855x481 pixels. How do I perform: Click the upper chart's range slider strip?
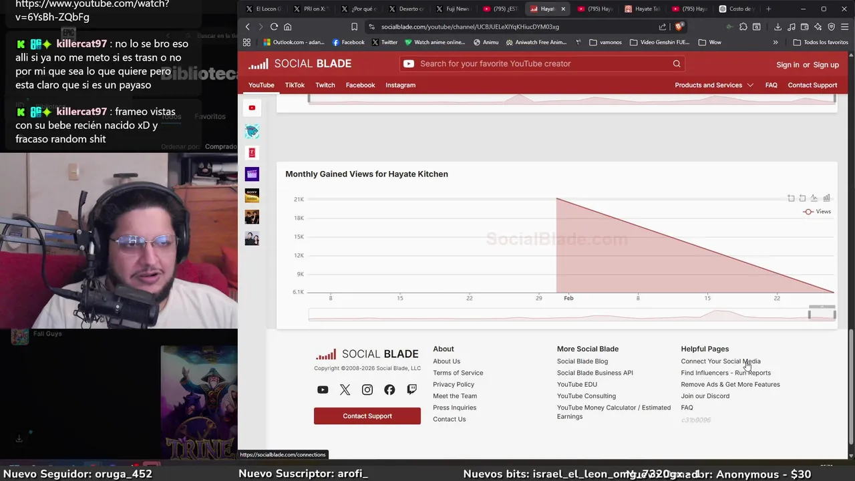[x=572, y=99]
